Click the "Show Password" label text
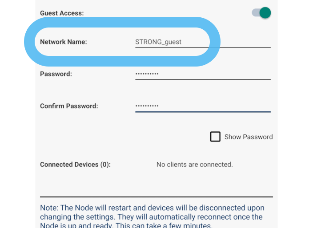 pos(249,137)
